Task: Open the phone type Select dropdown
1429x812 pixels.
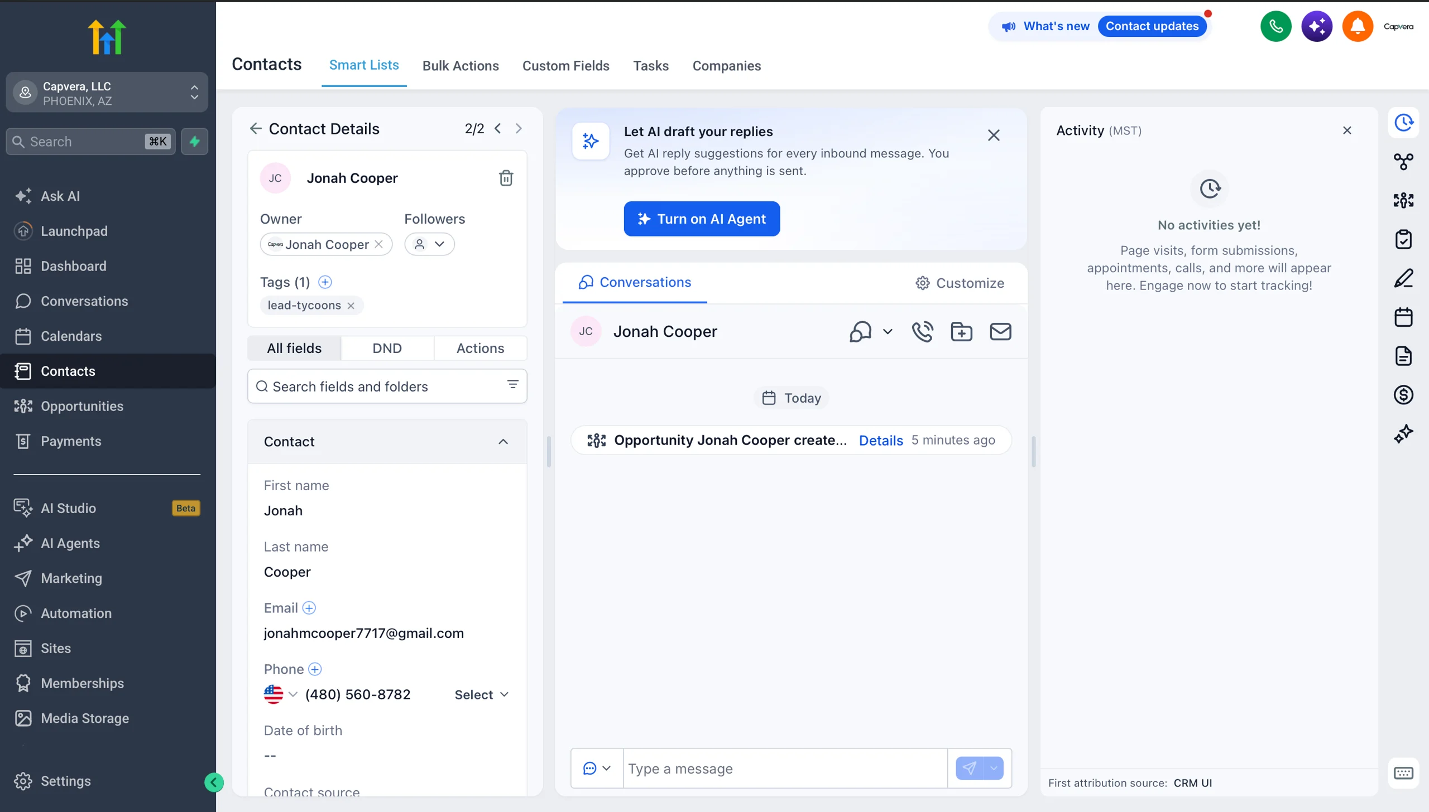Action: (x=481, y=694)
